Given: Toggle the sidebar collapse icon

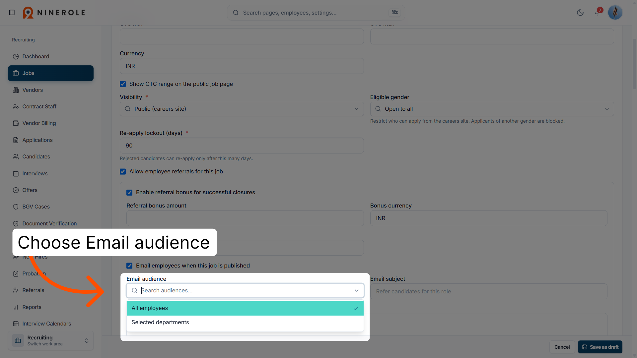Looking at the screenshot, I should pyautogui.click(x=12, y=13).
